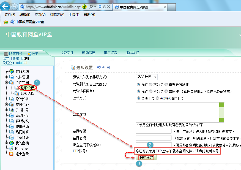Image resolution: width=241 pixels, height=170 pixels.
Task: Open the 编辑(E) menu
Action: coord(25,15)
